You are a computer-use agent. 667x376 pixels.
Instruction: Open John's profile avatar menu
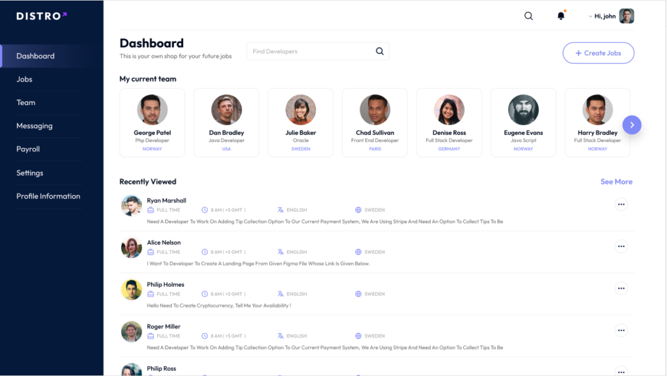[627, 16]
